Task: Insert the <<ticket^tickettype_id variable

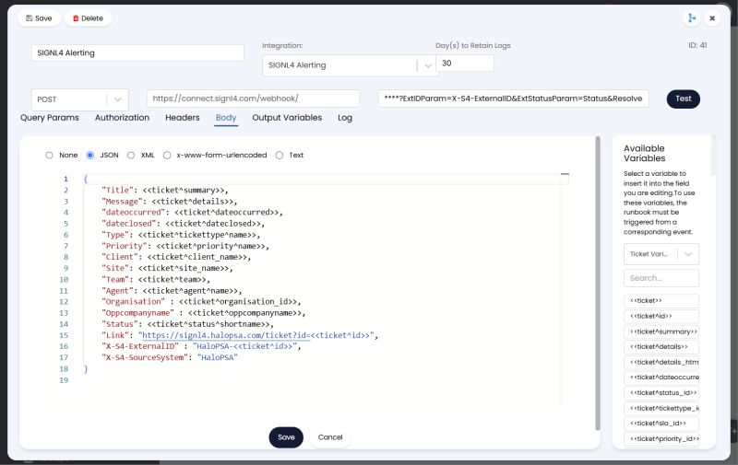Action: click(661, 408)
